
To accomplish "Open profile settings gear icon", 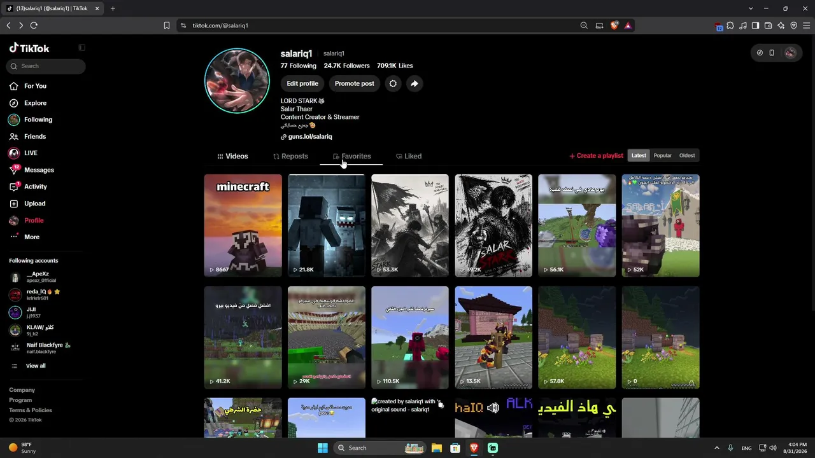I will click(x=393, y=83).
